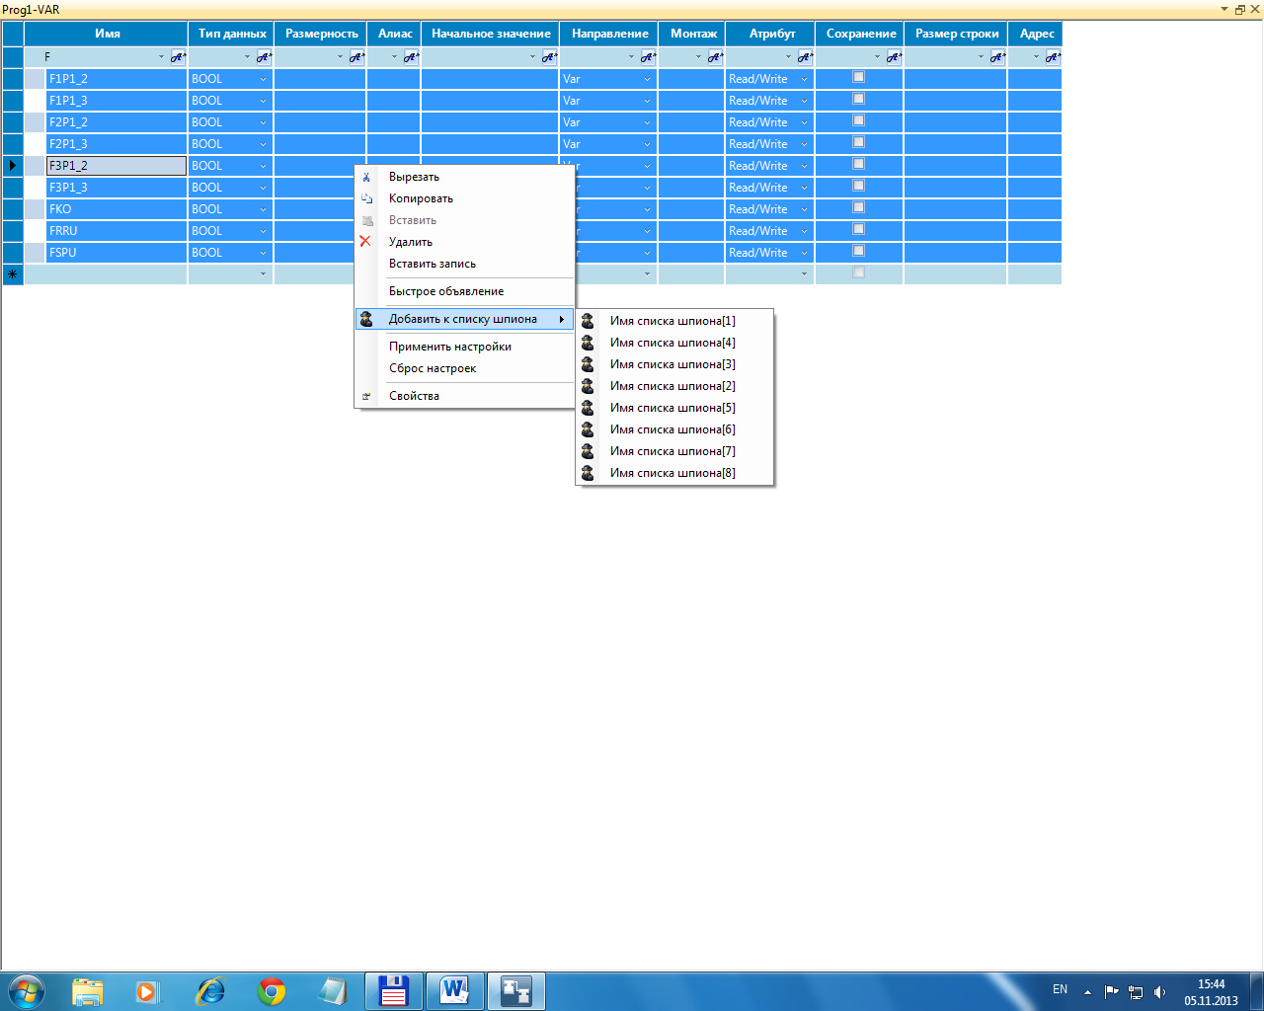The image size is (1264, 1011).
Task: Toggle Сохранение checkbox for F2P1_3
Action: pyautogui.click(x=858, y=142)
